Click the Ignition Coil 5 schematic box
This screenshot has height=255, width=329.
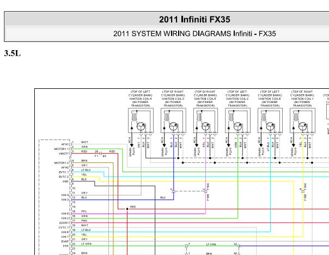pos(206,120)
